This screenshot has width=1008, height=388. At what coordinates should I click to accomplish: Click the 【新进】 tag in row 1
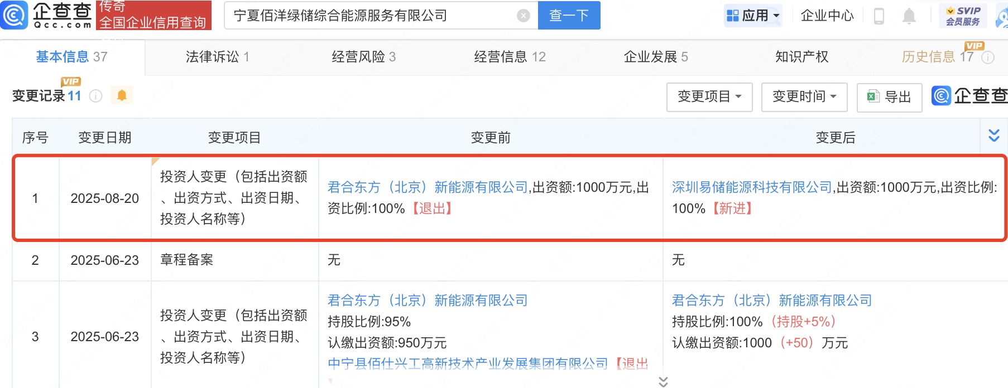[x=732, y=208]
